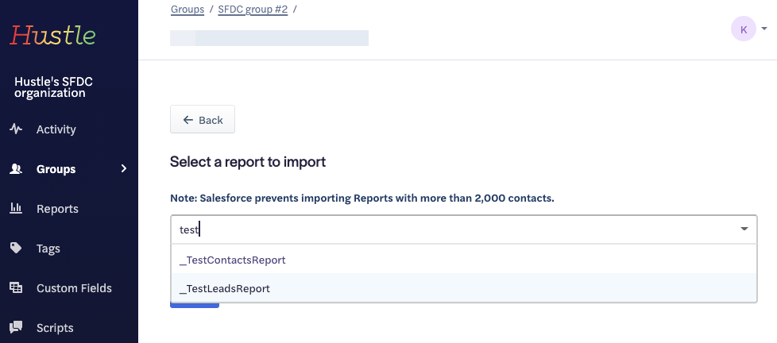Image resolution: width=777 pixels, height=343 pixels.
Task: Open the Groups section
Action: pos(56,169)
